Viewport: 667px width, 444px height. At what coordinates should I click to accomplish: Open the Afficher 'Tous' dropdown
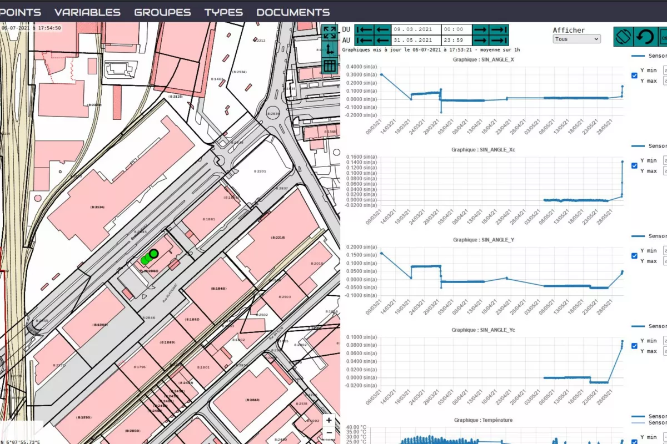coord(577,39)
